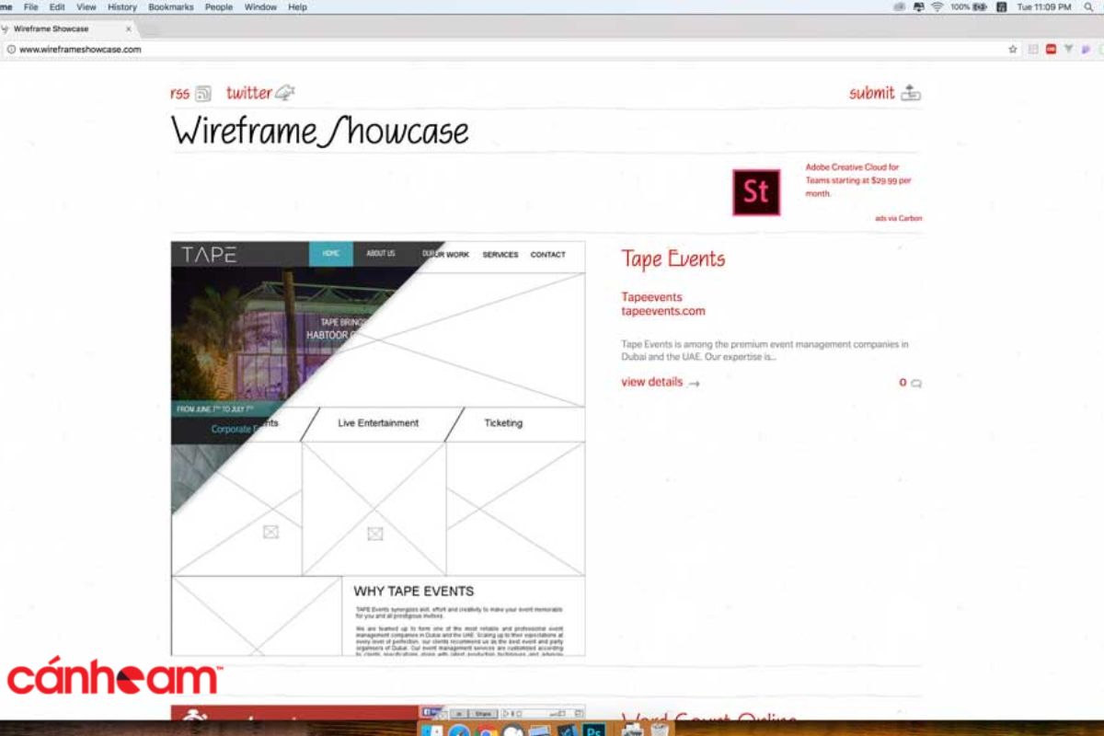The width and height of the screenshot is (1104, 736).
Task: Click the ads via Carbon link
Action: click(899, 218)
